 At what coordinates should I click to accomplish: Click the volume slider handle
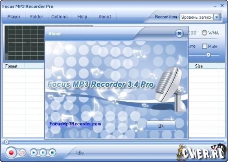[208, 55]
